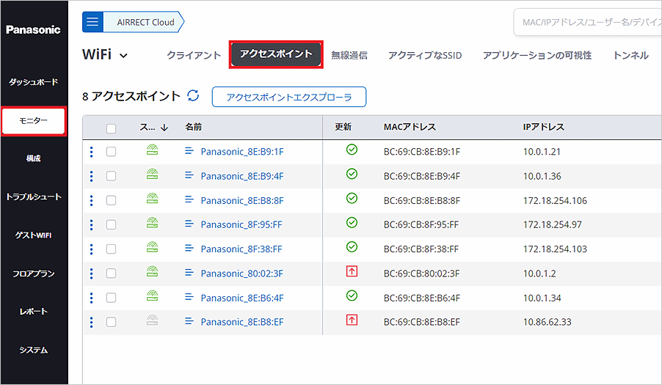The width and height of the screenshot is (662, 385).
Task: Click up-to-date checkmark for Panasonic_8E:B9:1F
Action: click(352, 150)
